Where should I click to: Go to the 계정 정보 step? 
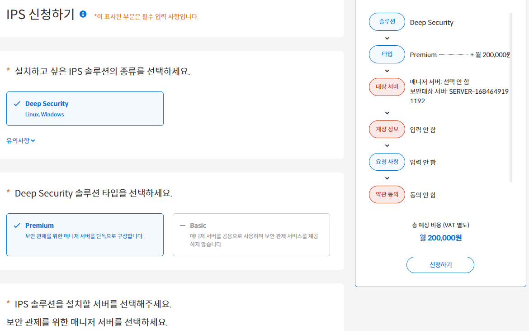[387, 129]
